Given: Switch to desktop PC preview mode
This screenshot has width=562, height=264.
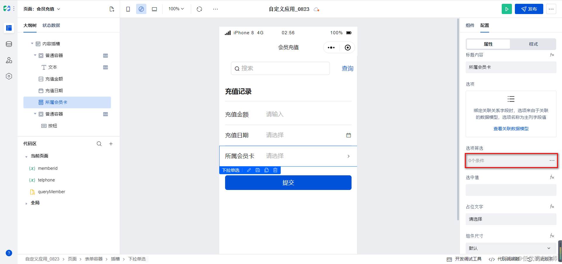Looking at the screenshot, I should coord(154,9).
